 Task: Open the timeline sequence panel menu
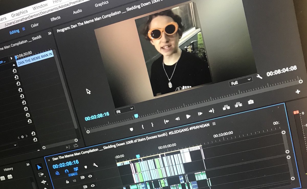(214, 124)
